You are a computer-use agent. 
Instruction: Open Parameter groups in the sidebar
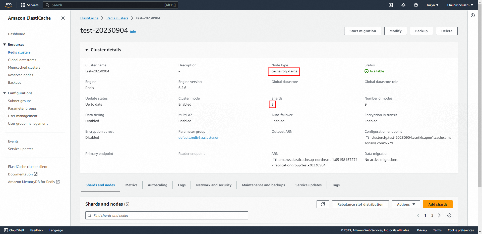[22, 108]
